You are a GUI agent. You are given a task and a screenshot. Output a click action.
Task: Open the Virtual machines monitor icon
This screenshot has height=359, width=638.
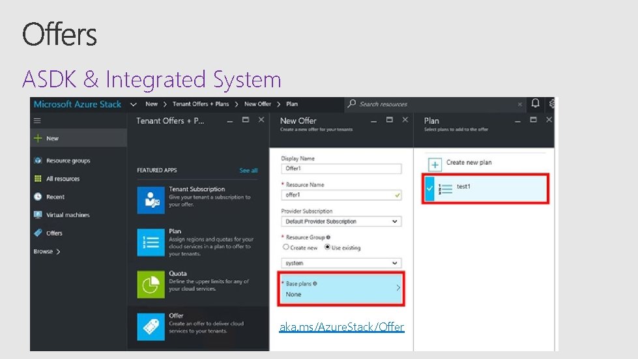pos(38,214)
